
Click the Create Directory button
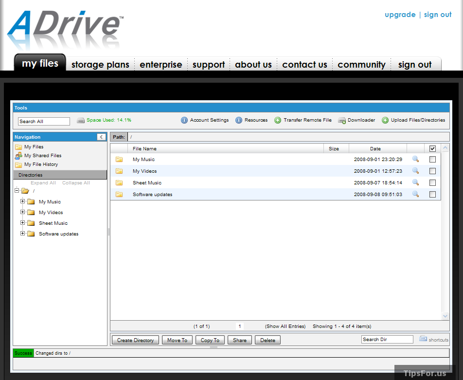pyautogui.click(x=136, y=340)
